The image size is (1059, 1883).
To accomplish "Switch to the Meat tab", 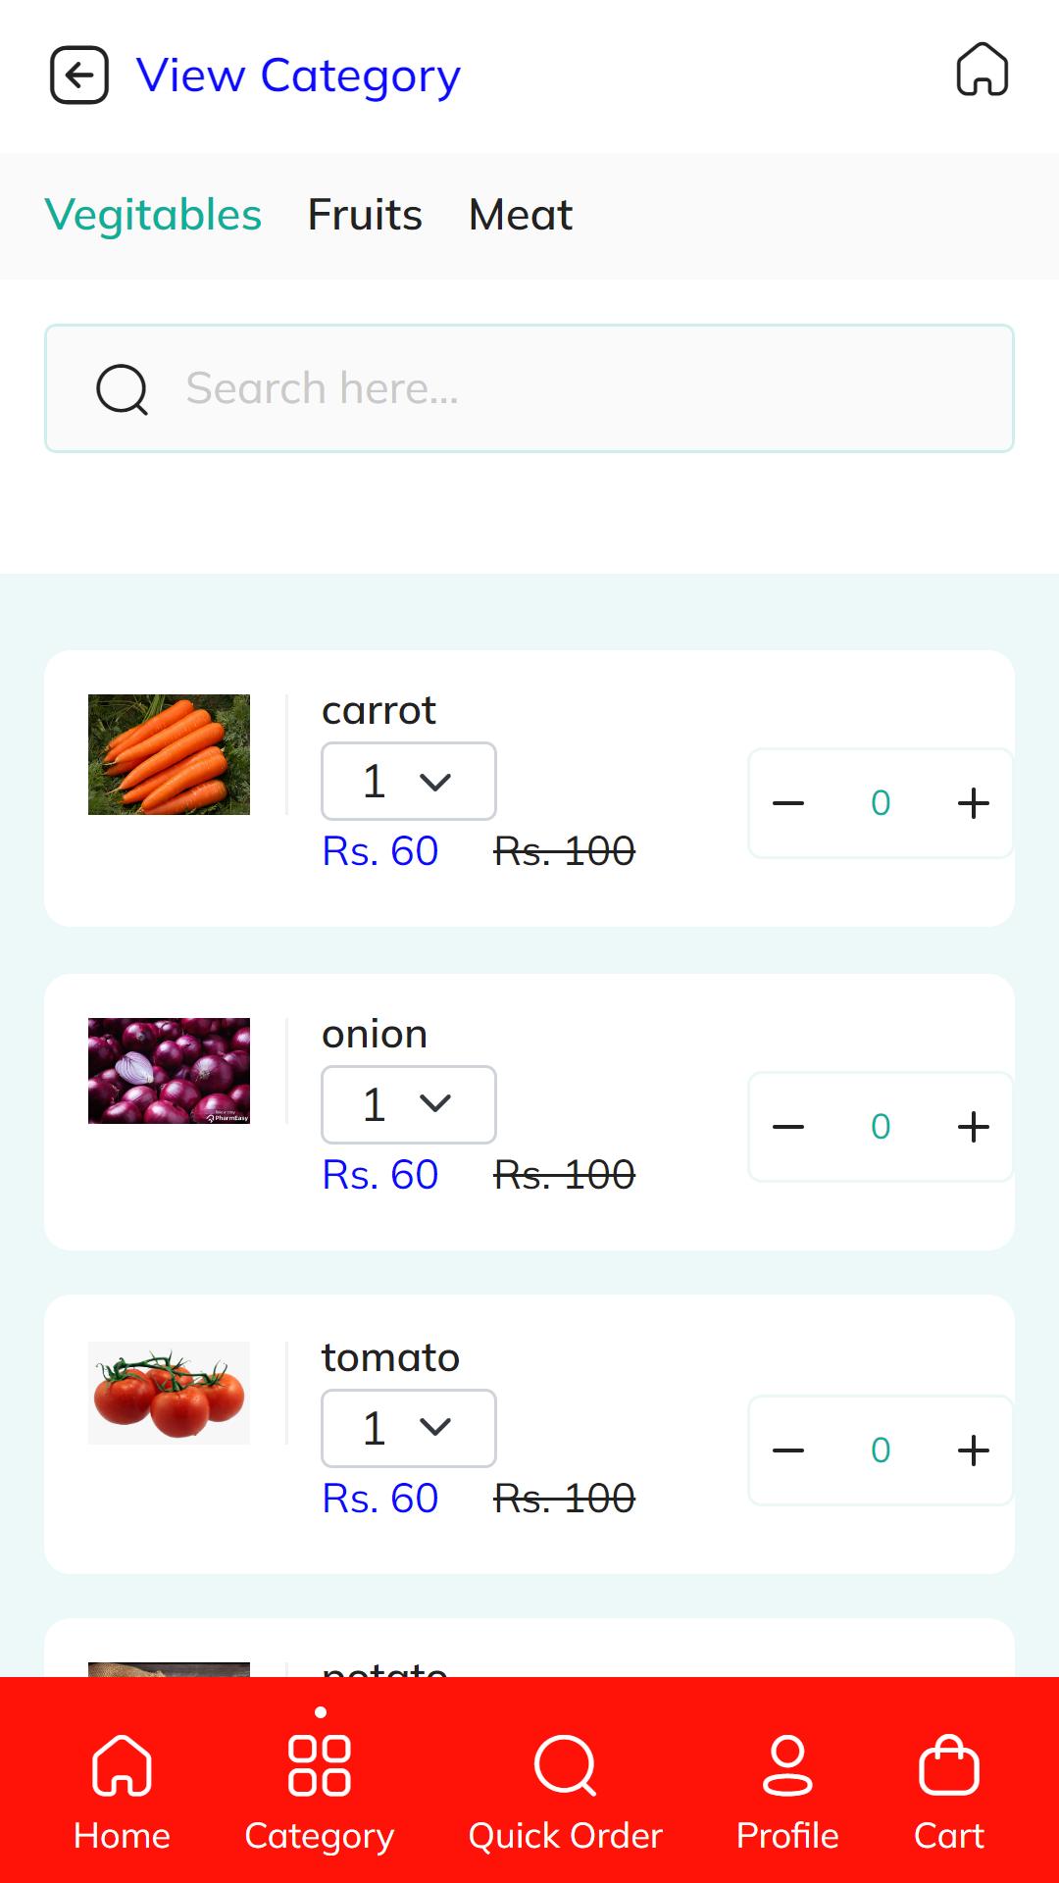I will point(521,215).
